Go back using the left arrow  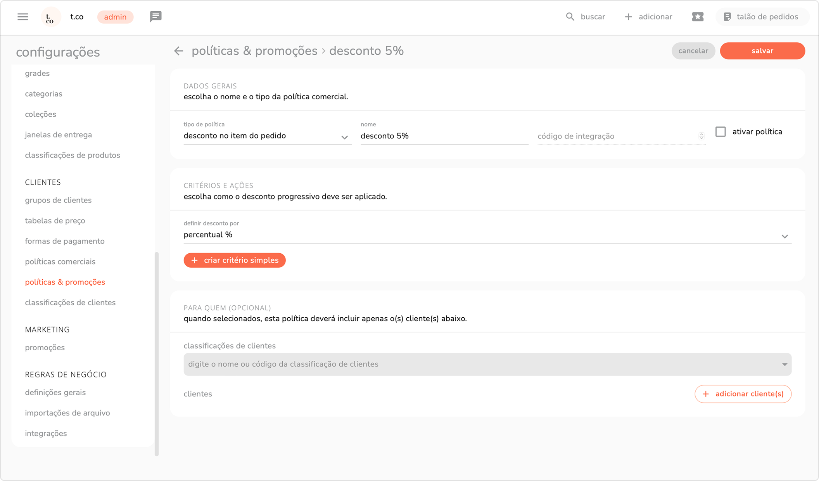click(x=178, y=51)
